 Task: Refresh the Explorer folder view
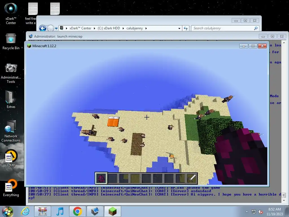point(186,28)
